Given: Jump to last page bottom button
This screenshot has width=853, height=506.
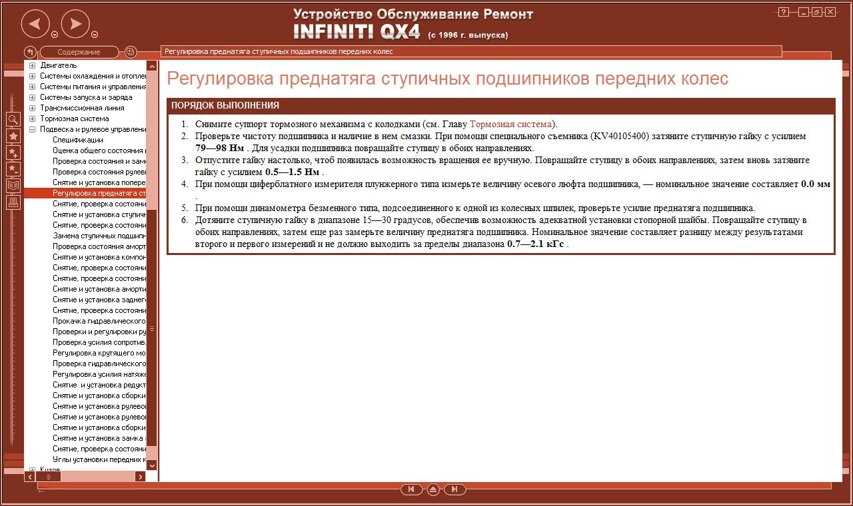Looking at the screenshot, I should [454, 489].
